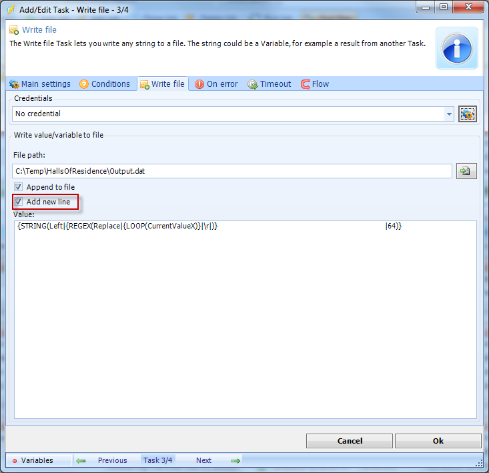Click the large blue information icon

click(x=457, y=48)
